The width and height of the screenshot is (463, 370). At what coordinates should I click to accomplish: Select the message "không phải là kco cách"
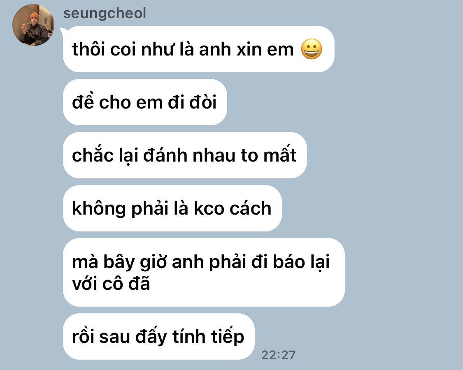(x=172, y=208)
